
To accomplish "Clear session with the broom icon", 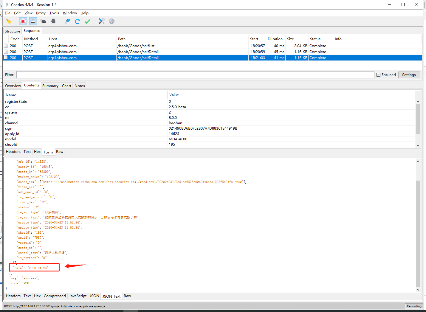I will [9, 21].
